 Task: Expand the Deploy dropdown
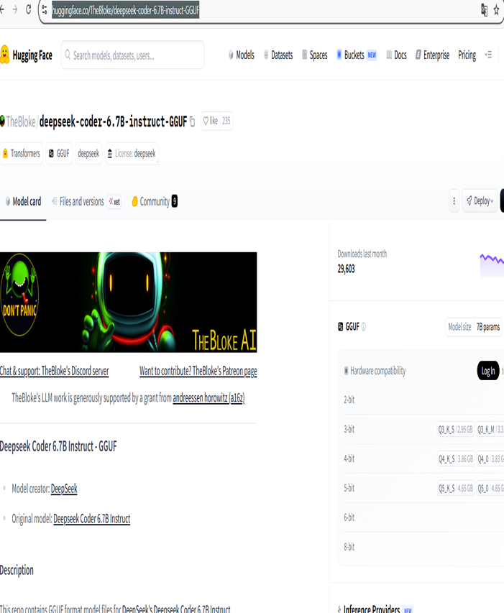tap(480, 201)
